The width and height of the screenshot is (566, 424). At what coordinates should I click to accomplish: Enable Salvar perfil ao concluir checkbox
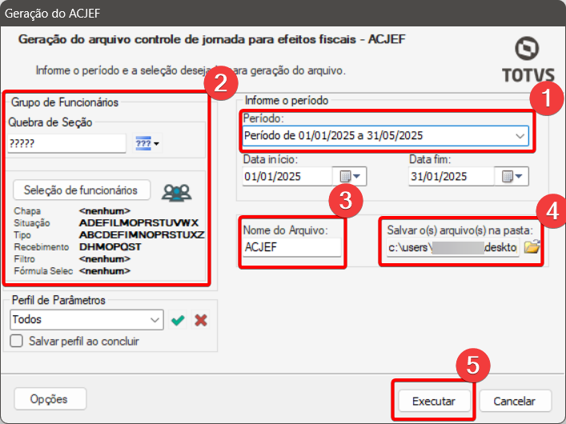coord(16,341)
